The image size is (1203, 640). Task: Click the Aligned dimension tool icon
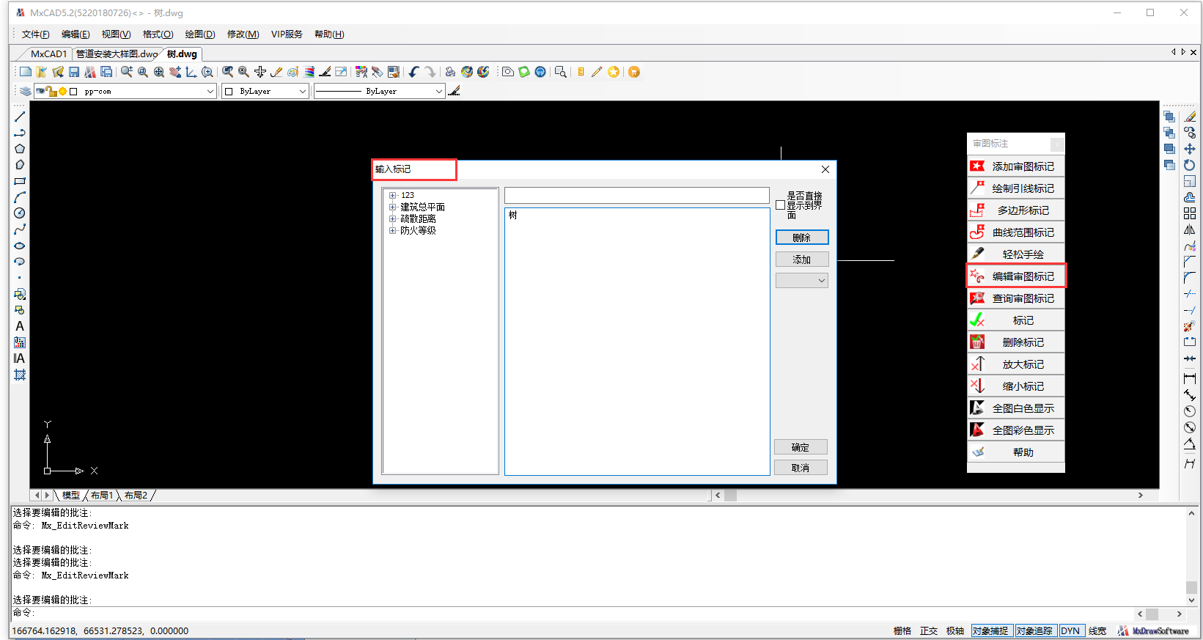point(1190,394)
